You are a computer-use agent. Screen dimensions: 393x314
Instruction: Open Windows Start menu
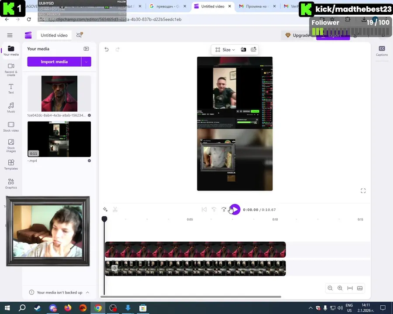(7, 308)
